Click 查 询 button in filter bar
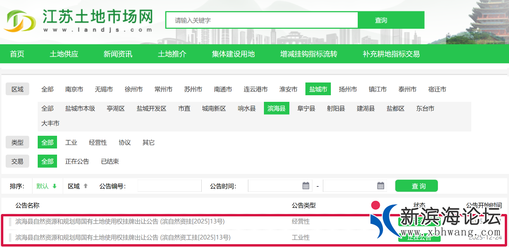The height and width of the screenshot is (247, 509). [x=416, y=186]
